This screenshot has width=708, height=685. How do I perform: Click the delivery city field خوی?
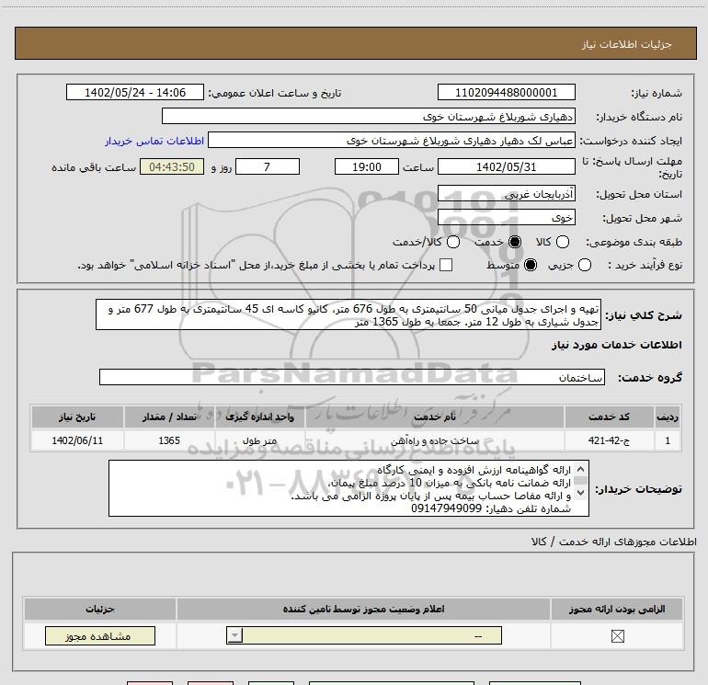[x=506, y=218]
